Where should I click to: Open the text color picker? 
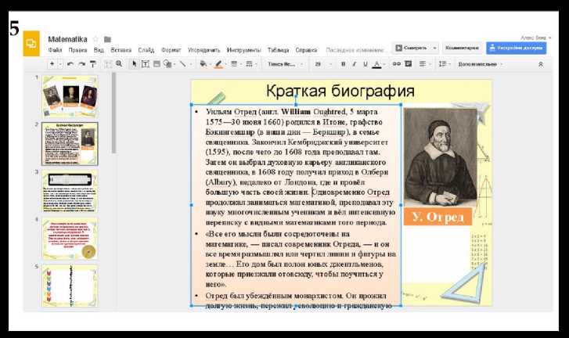pos(376,64)
